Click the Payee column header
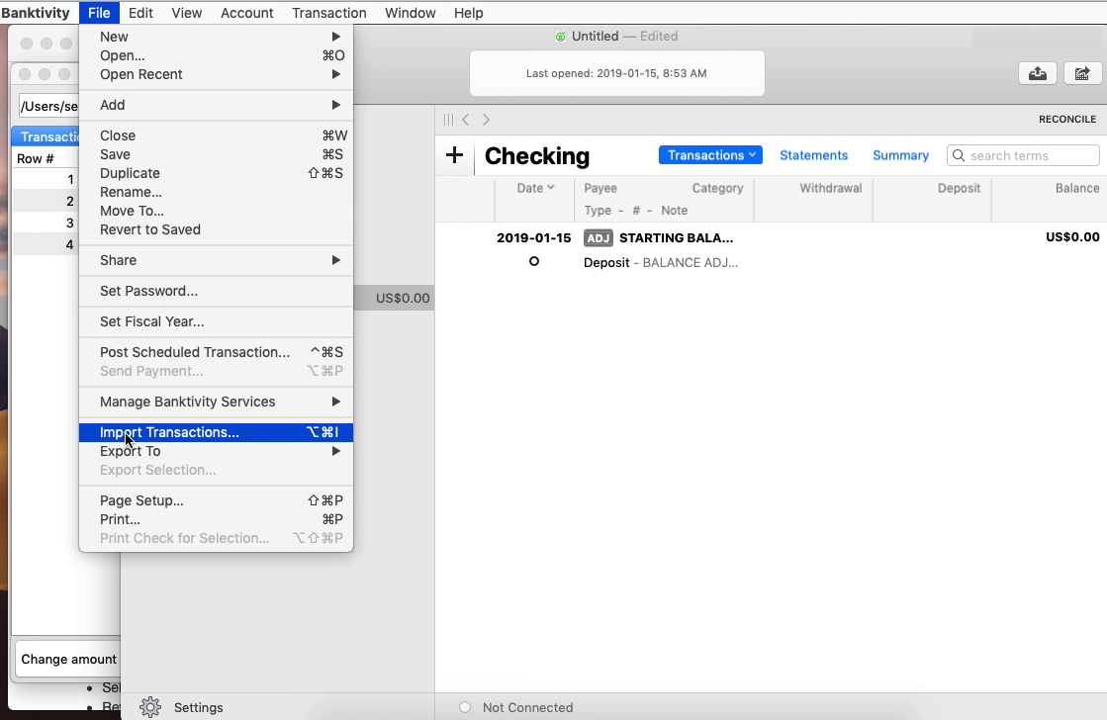 pos(600,188)
